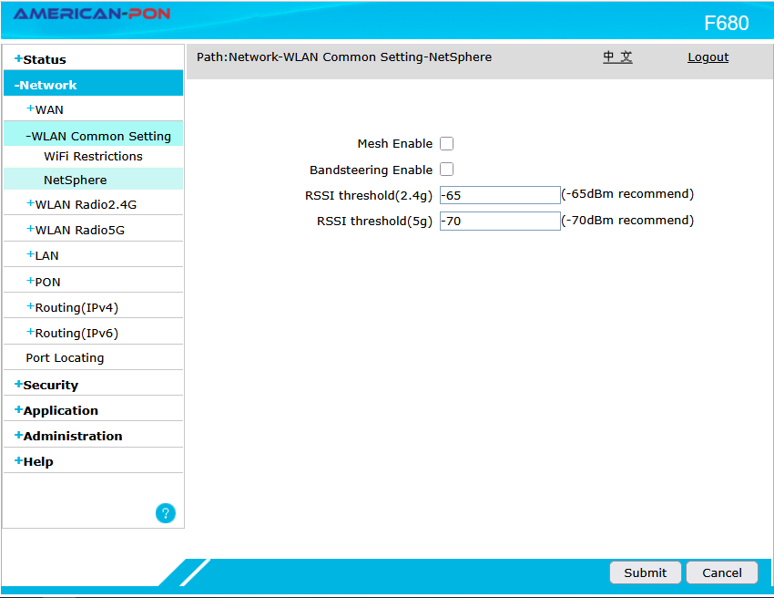
Task: Click the Cancel button
Action: click(x=721, y=572)
